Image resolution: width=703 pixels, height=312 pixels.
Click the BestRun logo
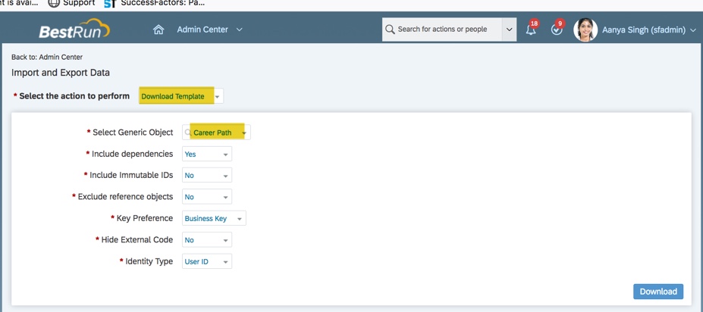(x=74, y=30)
